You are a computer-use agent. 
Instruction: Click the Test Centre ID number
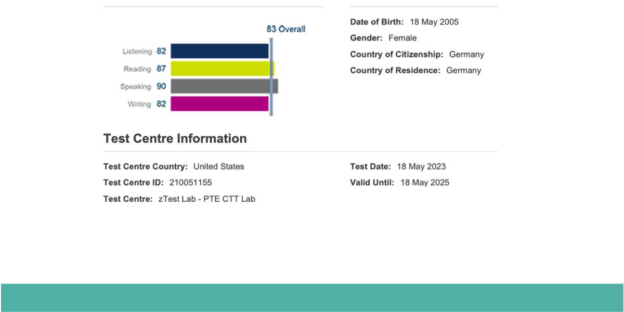click(191, 183)
